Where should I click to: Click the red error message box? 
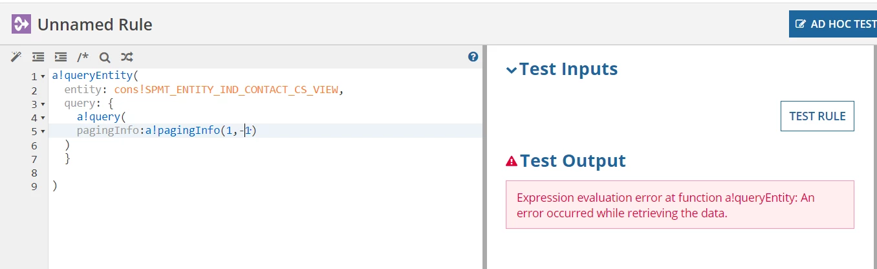click(x=680, y=205)
